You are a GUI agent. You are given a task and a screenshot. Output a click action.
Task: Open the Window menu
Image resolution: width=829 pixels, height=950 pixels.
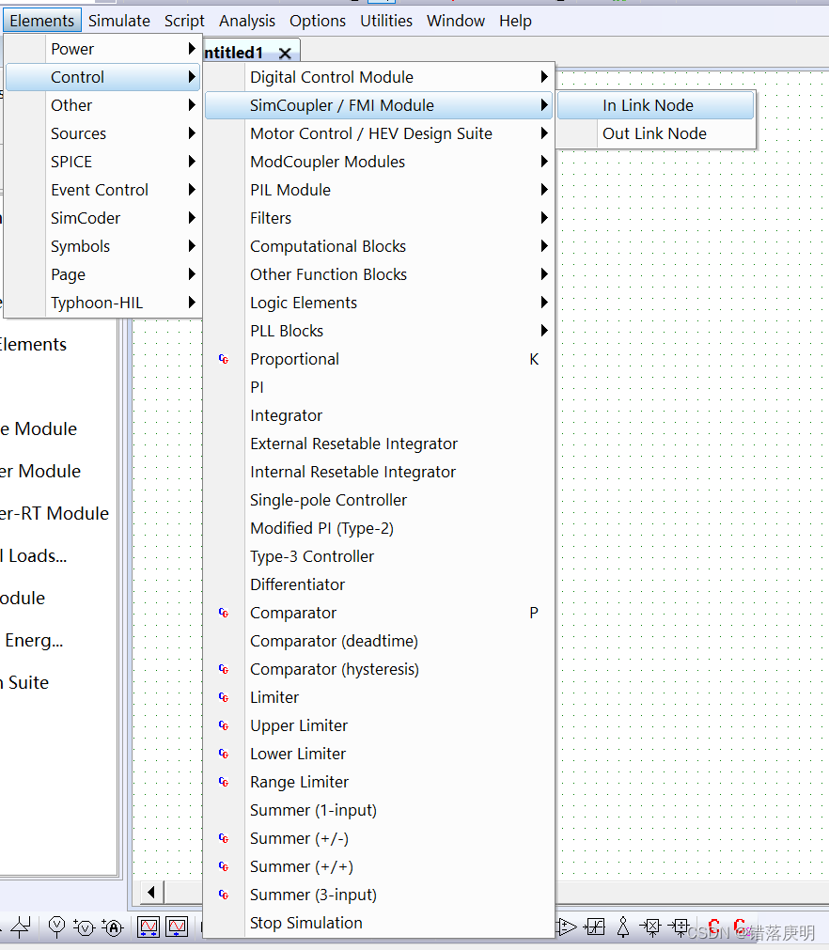click(x=456, y=21)
